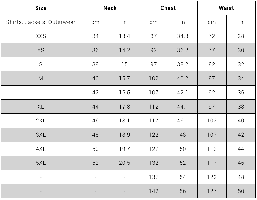
Task: Select the Waist column header
Action: point(226,8)
